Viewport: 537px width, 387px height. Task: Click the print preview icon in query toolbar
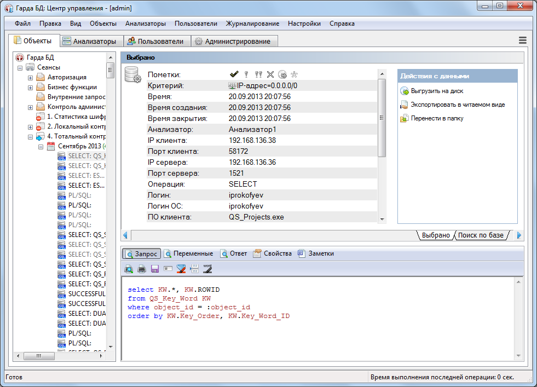(x=129, y=269)
